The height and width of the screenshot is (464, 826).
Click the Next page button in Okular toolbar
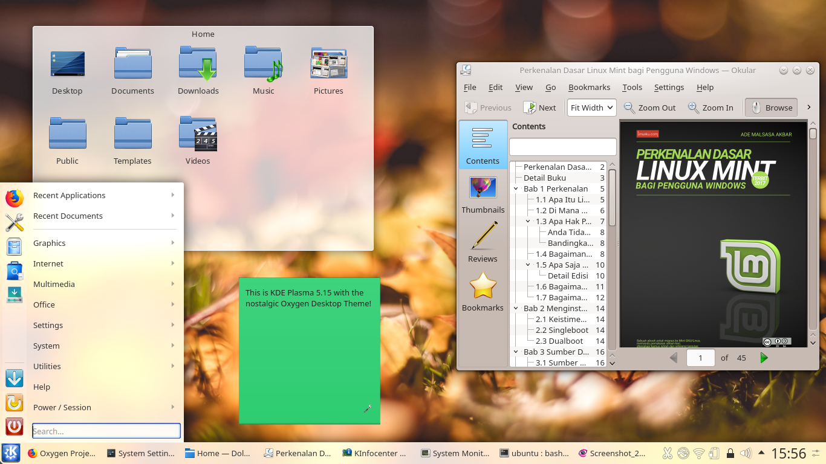point(539,108)
